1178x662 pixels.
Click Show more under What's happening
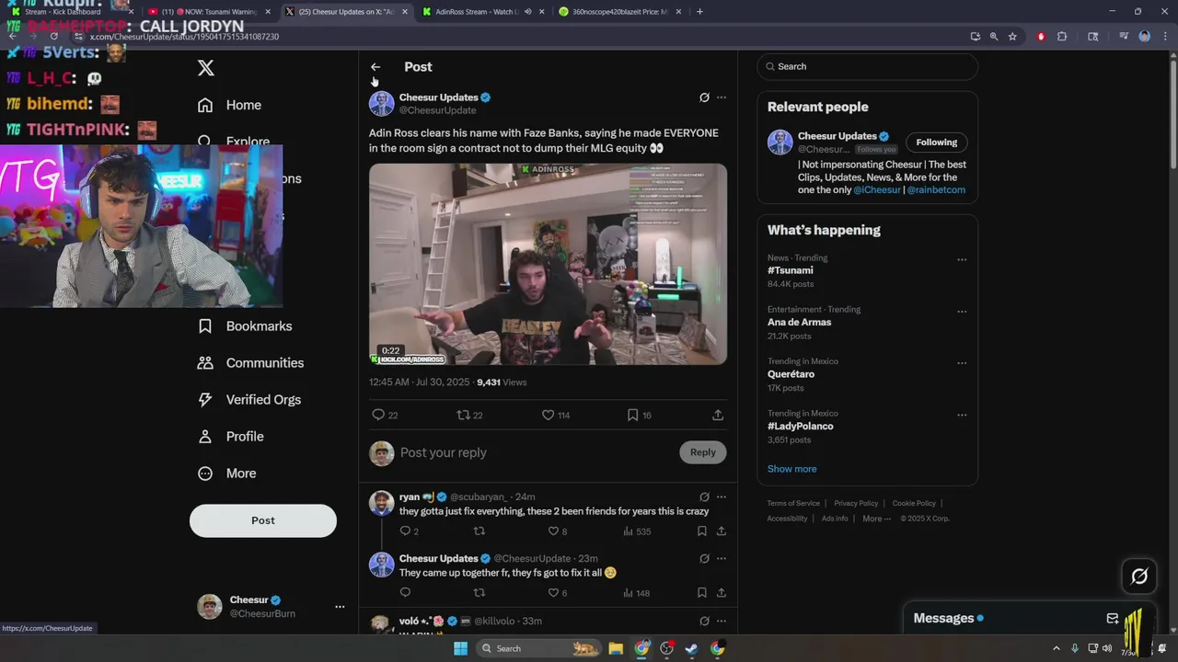click(791, 469)
